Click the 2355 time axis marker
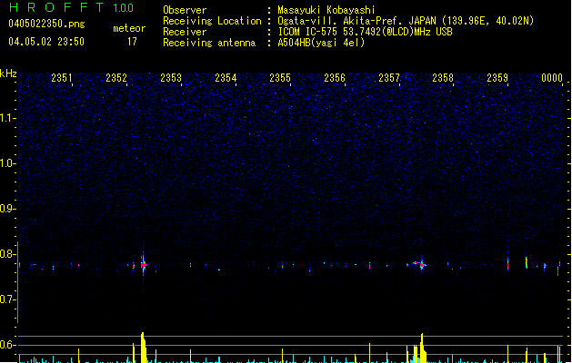The width and height of the screenshot is (572, 363). [280, 77]
